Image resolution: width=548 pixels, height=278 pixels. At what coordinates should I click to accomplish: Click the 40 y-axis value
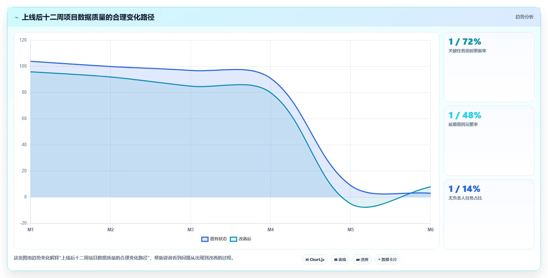pyautogui.click(x=24, y=145)
